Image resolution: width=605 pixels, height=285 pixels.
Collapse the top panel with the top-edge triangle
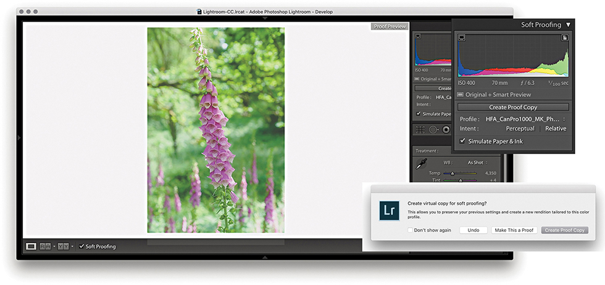[265, 18]
